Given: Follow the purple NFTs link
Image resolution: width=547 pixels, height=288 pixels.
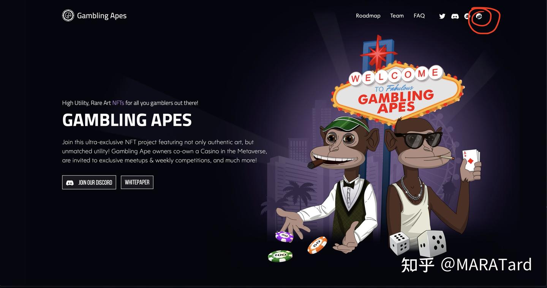Looking at the screenshot, I should point(118,103).
